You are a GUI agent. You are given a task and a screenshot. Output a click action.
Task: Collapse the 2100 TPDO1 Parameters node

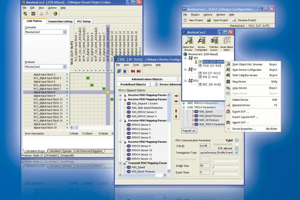[x=184, y=107]
